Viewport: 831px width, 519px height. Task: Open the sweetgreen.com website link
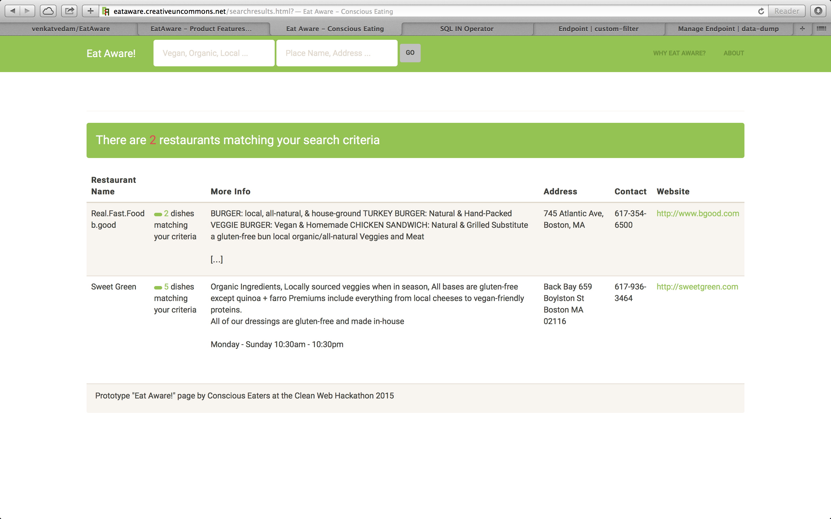697,287
